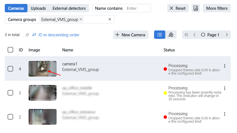237x133 pixels.
Task: Switch to the Uploads tab
Action: (38, 8)
